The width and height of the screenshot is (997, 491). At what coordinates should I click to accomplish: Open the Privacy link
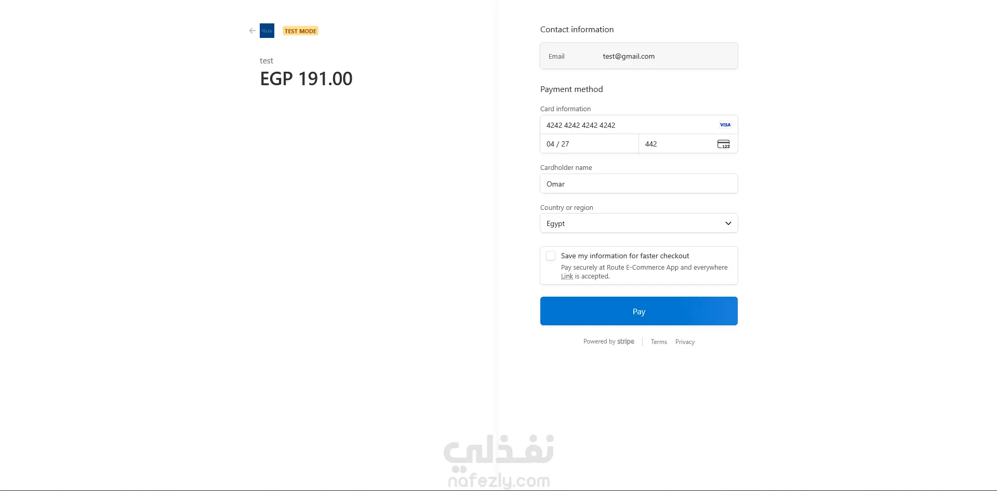coord(685,342)
